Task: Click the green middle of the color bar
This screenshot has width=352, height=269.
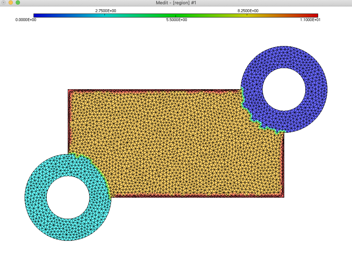Action: [x=176, y=15]
